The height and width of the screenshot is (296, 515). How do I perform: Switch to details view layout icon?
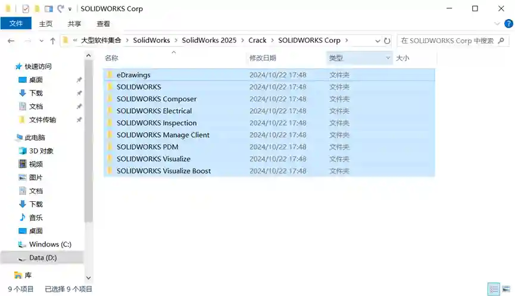pyautogui.click(x=494, y=289)
